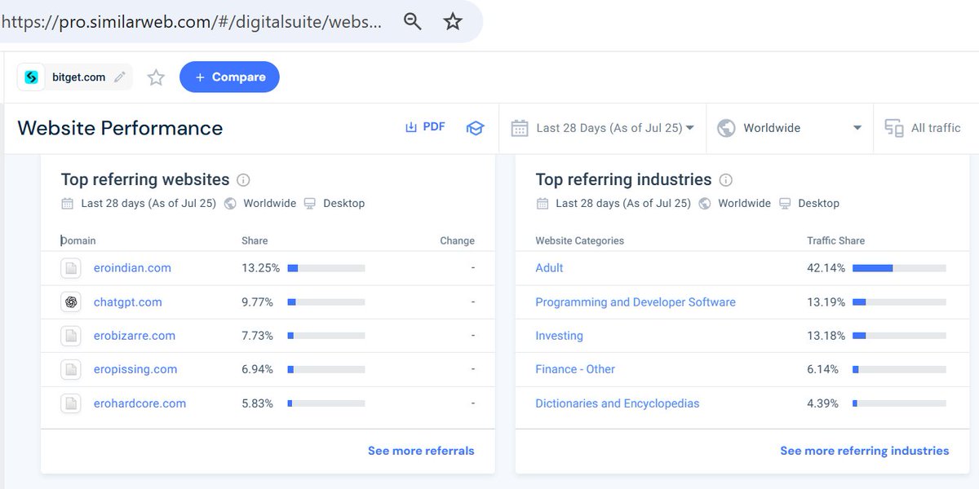
Task: Click the Share column header
Action: tap(255, 241)
